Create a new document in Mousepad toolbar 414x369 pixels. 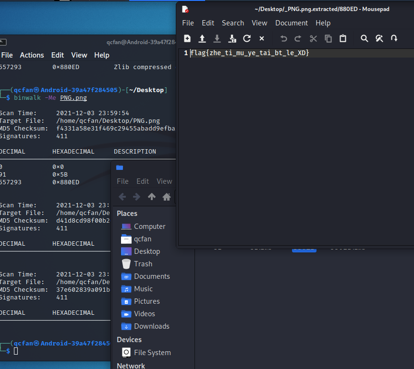[x=187, y=38]
